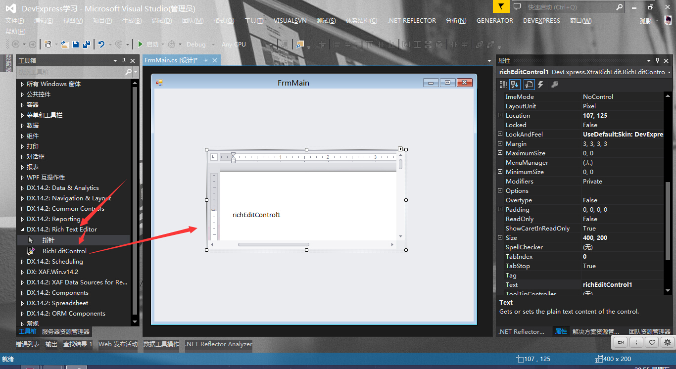Image resolution: width=676 pixels, height=369 pixels.
Task: Open the 错误列表 tab
Action: 28,344
